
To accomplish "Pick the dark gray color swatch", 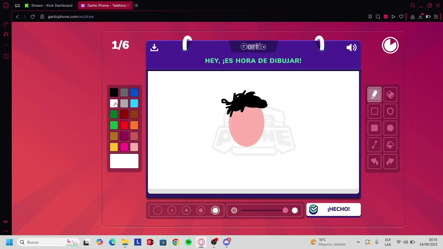I will (x=124, y=92).
